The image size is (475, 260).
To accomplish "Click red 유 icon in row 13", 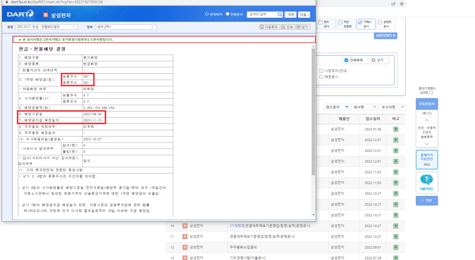I will [185, 258].
